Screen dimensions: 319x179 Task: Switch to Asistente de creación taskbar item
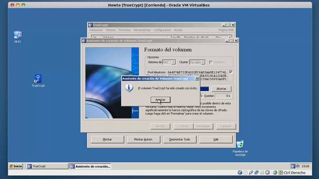[90, 167]
